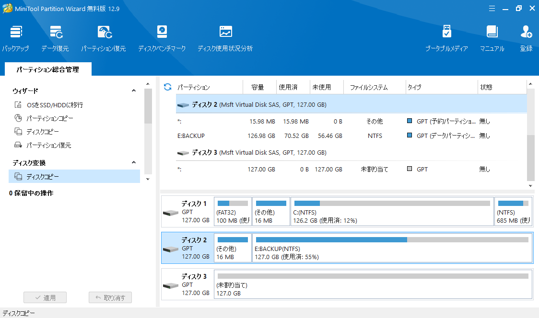This screenshot has width=539, height=318.
Task: Click the 取り消す undo button
Action: [x=110, y=297]
